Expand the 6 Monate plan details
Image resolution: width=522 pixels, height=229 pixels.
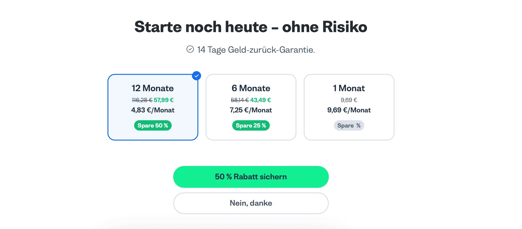(251, 107)
